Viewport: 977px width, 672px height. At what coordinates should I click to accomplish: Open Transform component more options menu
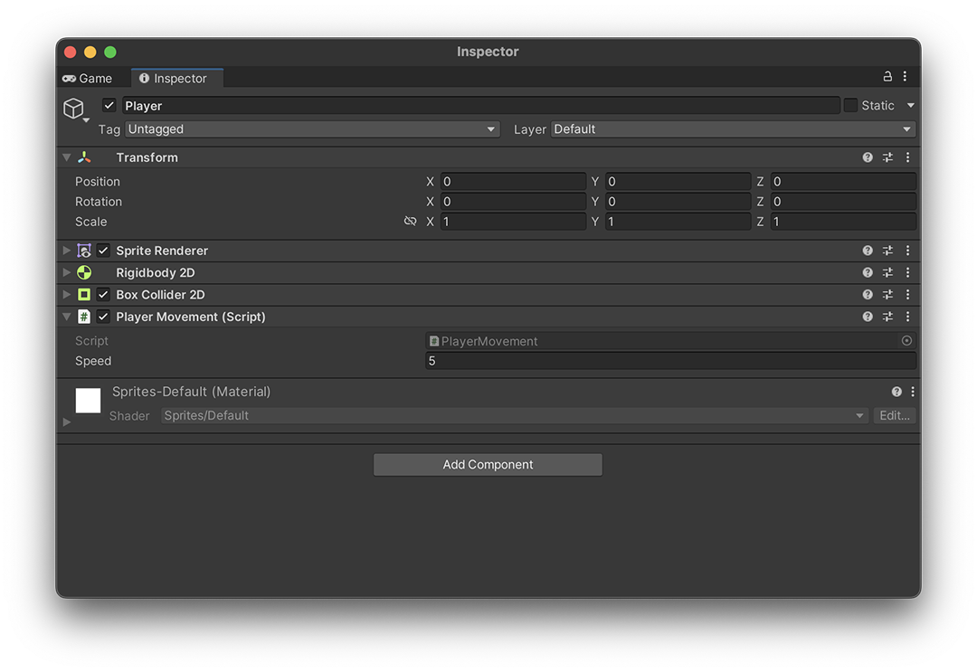pos(908,157)
